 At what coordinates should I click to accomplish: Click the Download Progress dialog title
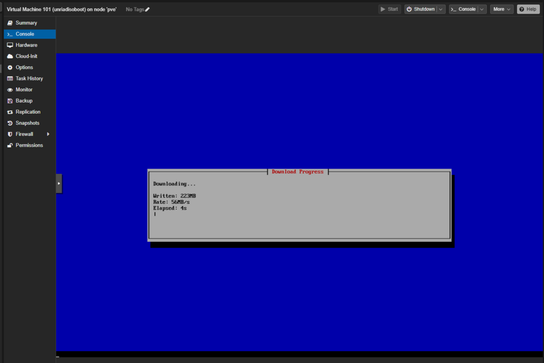click(x=298, y=172)
